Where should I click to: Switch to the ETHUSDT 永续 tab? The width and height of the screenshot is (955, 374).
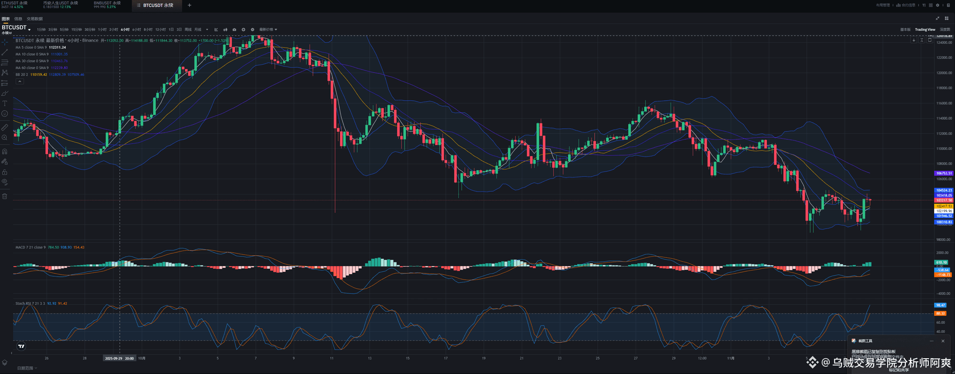(x=14, y=5)
